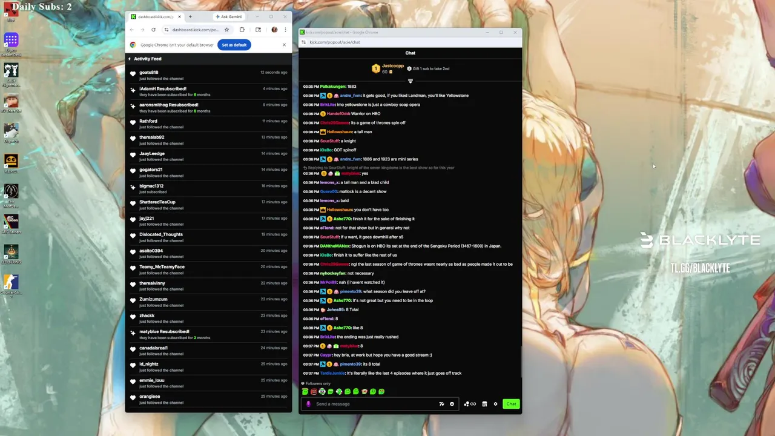This screenshot has width=775, height=436.
Task: Click the chat popout address bar
Action: pos(410,42)
